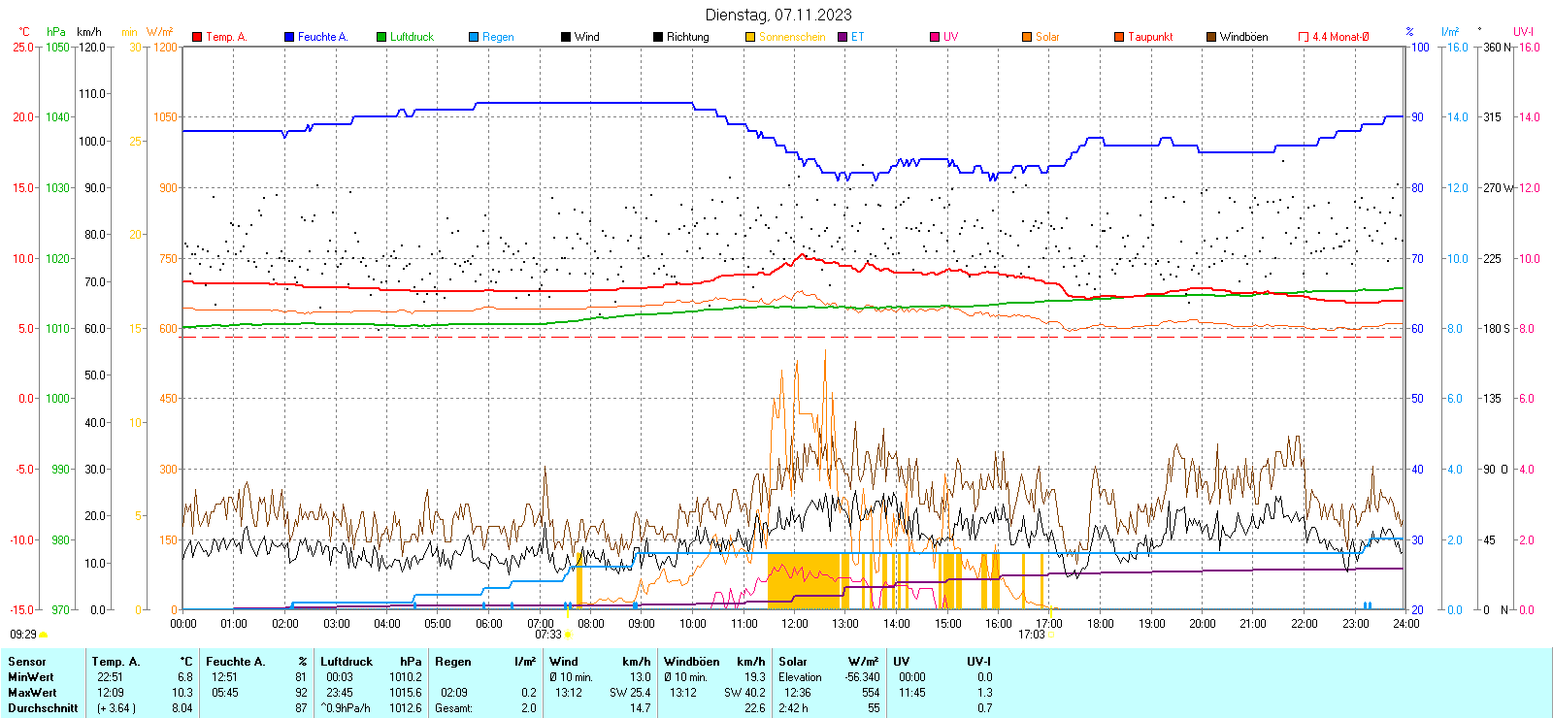
Task: Select the Luftdruck column header in table
Action: click(347, 662)
